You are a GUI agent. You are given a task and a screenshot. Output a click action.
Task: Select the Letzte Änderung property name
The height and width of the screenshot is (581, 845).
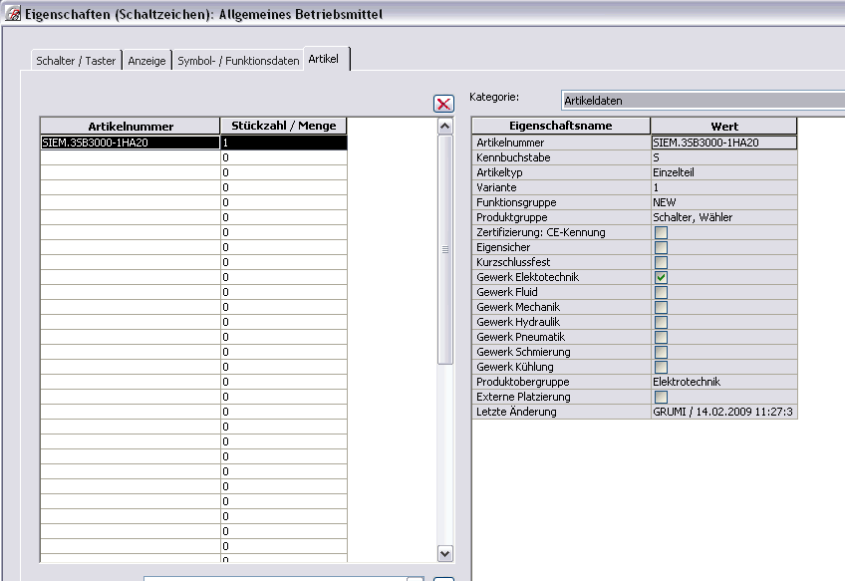562,412
